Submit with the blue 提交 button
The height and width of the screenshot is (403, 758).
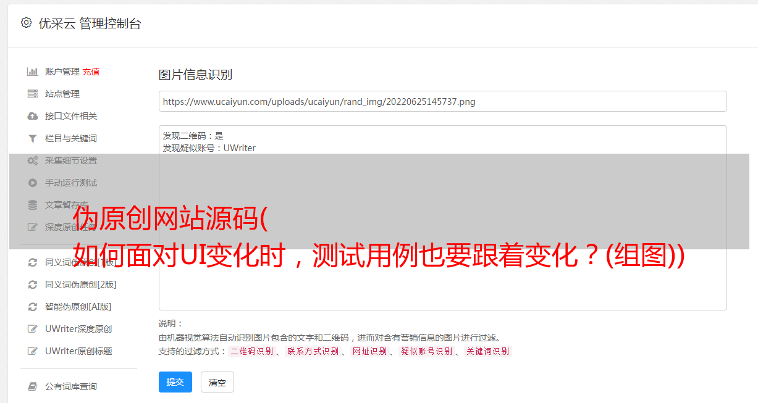click(175, 382)
